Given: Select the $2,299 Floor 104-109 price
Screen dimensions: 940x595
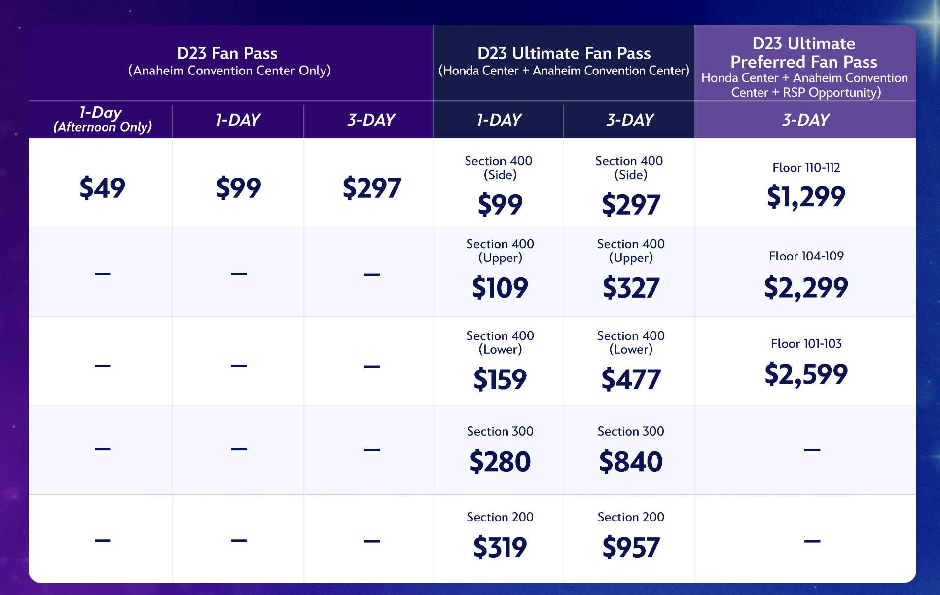Looking at the screenshot, I should coord(806,288).
